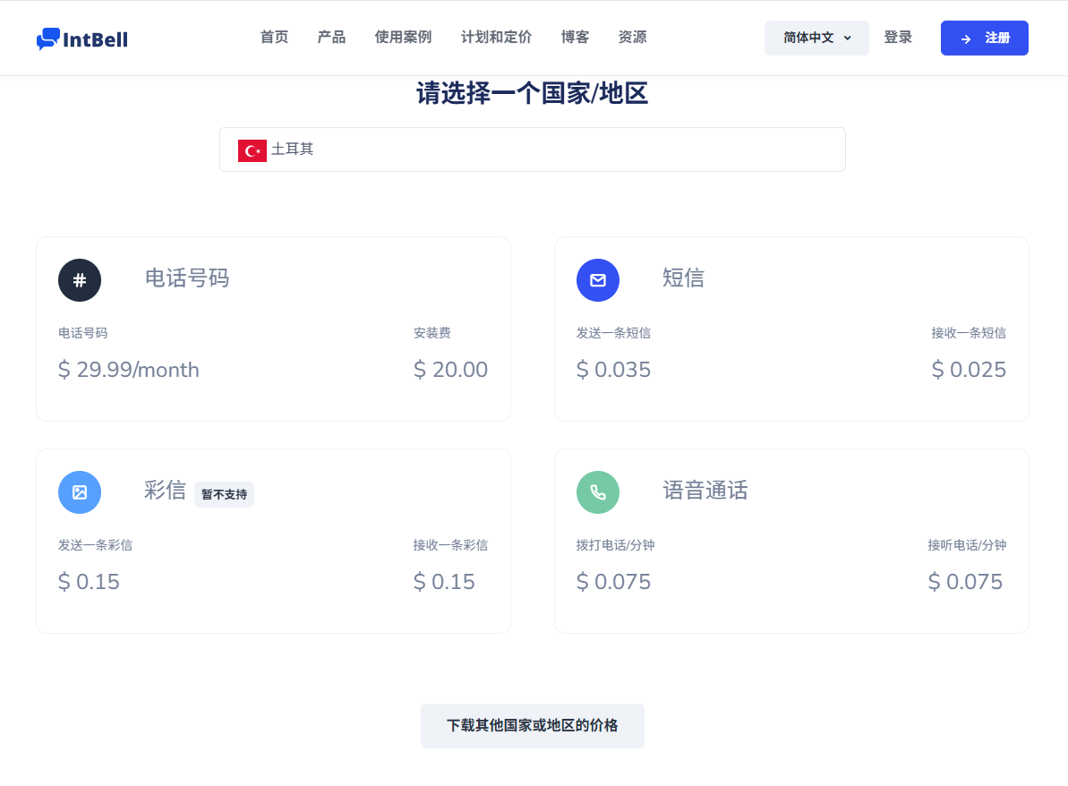The height and width of the screenshot is (786, 1068).
Task: Click the $ 0.025 receive SMS price
Action: click(969, 370)
